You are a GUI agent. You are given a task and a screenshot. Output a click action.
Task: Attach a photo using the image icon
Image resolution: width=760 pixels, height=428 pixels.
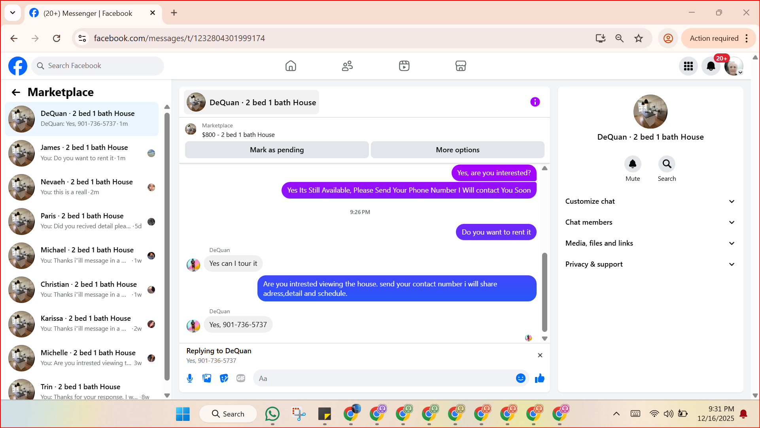pos(207,379)
